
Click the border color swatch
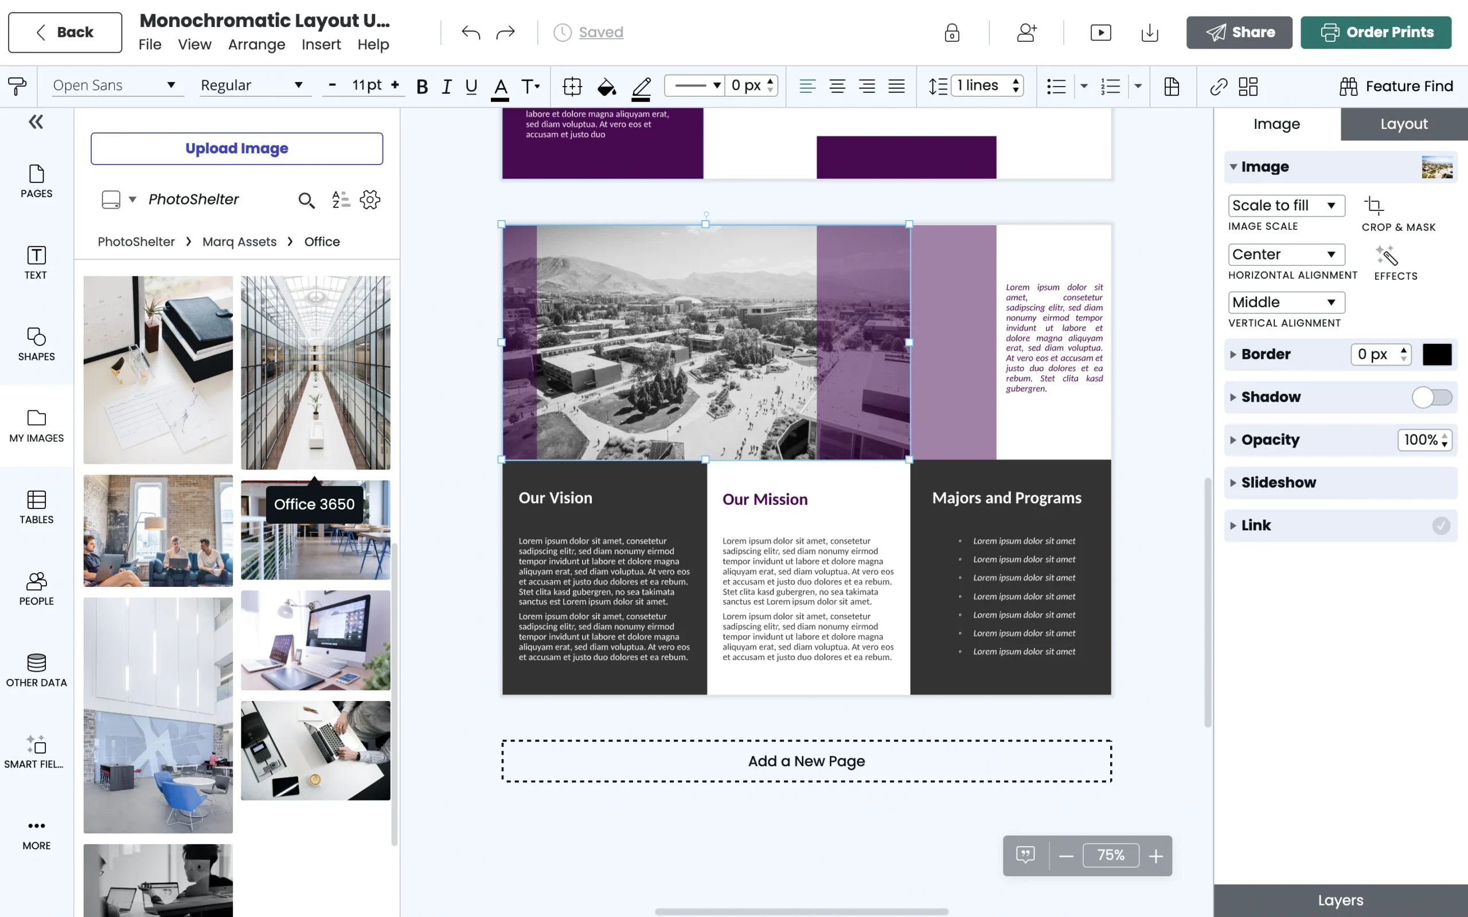[x=1436, y=354]
